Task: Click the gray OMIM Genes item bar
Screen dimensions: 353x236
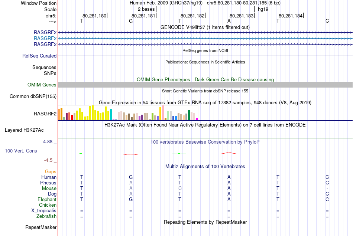Action: (x=205, y=85)
